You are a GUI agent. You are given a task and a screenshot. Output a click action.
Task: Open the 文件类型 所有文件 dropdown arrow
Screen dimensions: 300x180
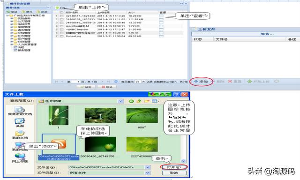148,172
